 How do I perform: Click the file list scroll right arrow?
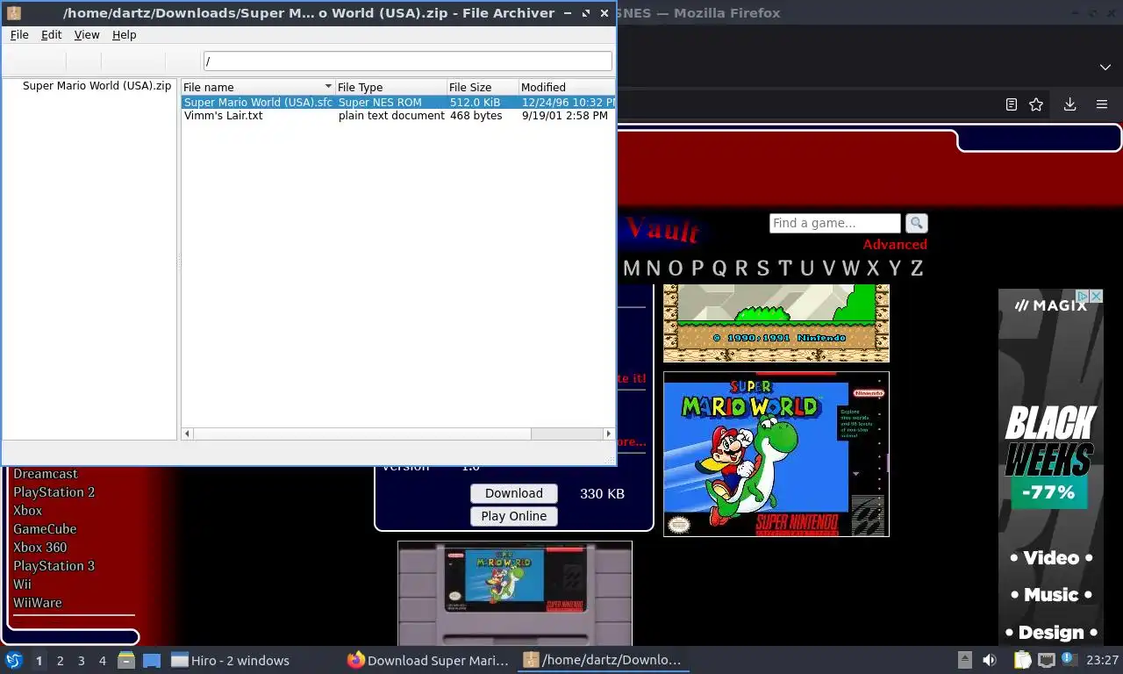tap(608, 434)
